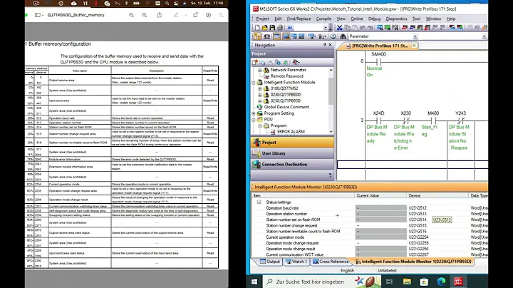Open Compile menu
This screenshot has height=288, width=513.
coord(323,19)
